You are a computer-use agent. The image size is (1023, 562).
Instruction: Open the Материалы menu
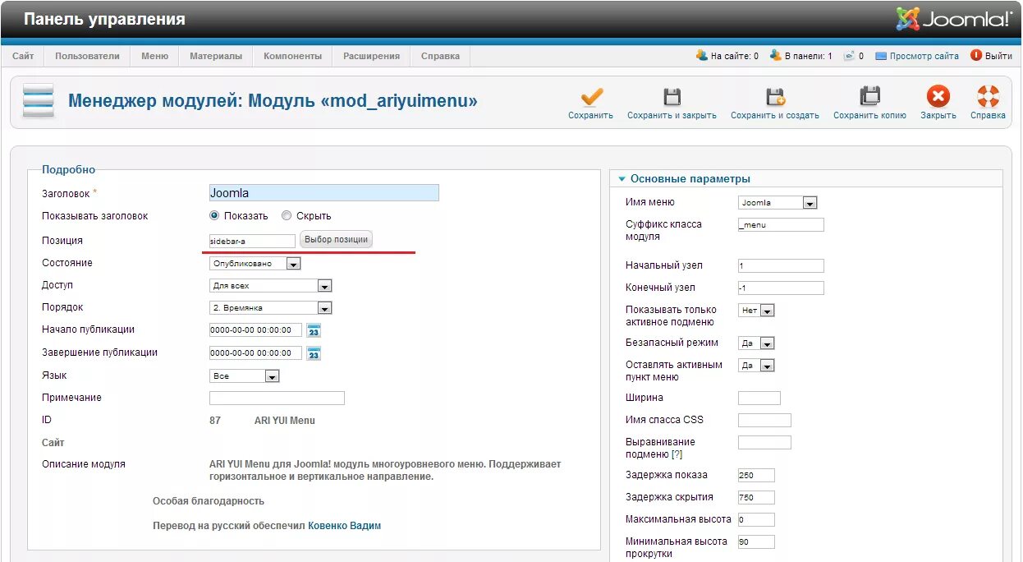[216, 56]
